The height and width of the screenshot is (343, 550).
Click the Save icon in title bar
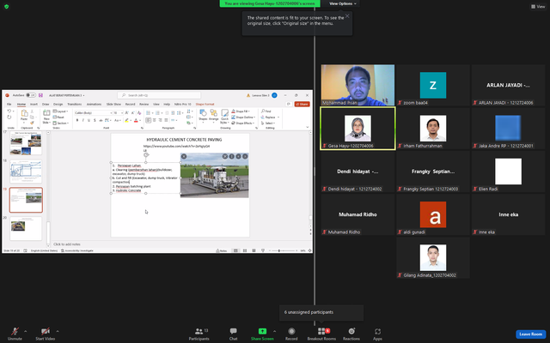pyautogui.click(x=40, y=95)
